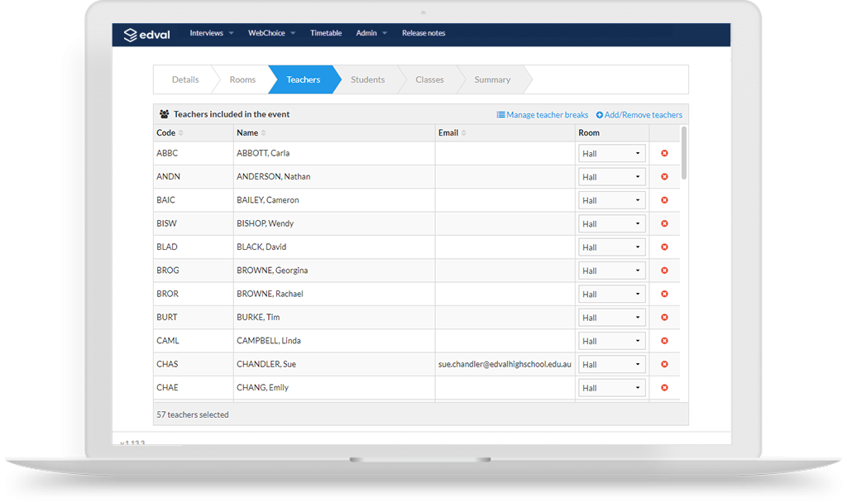Remove BLACK, David with red X icon

(664, 247)
